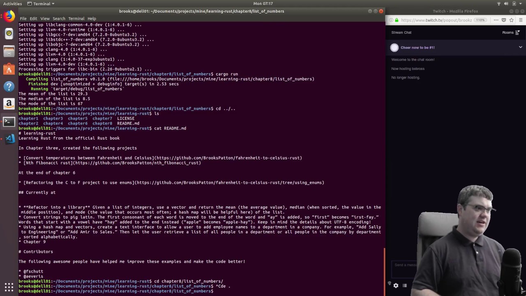The image size is (526, 296).
Task: Open the Search menu in the terminal
Action: point(59,18)
